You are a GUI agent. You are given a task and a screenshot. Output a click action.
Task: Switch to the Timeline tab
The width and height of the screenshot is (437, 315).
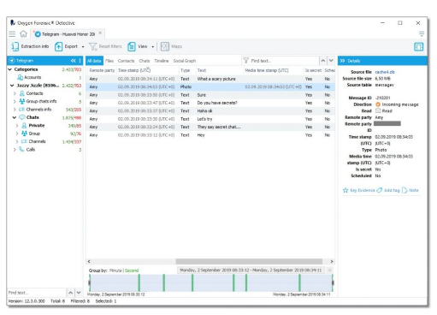pyautogui.click(x=162, y=61)
